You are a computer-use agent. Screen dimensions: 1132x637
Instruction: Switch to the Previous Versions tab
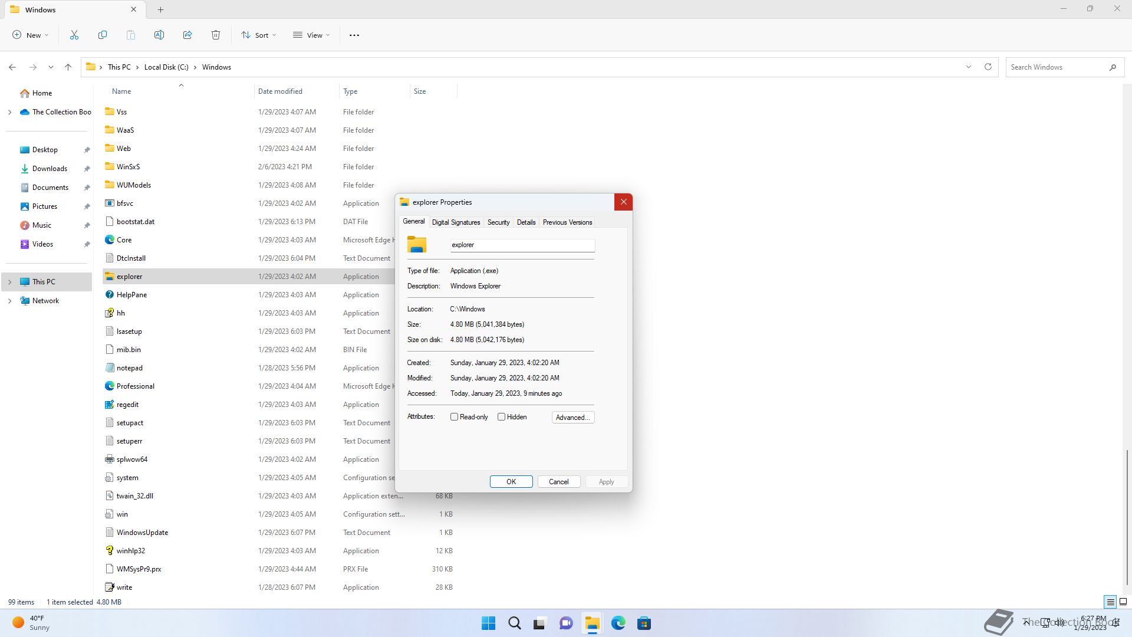pyautogui.click(x=567, y=222)
